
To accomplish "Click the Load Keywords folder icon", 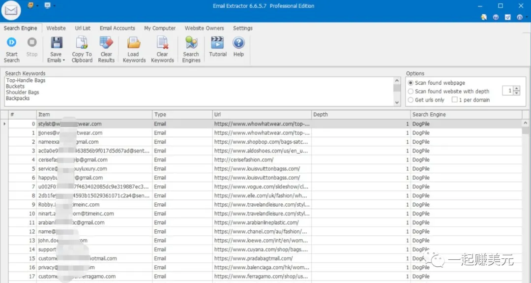I will click(x=134, y=43).
